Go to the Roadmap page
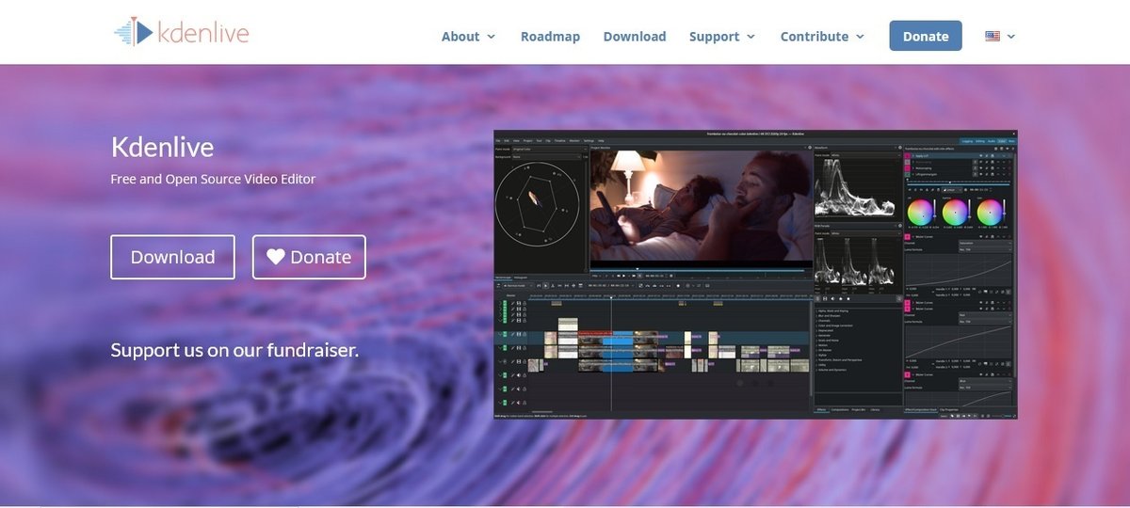The width and height of the screenshot is (1130, 508). pyautogui.click(x=550, y=37)
